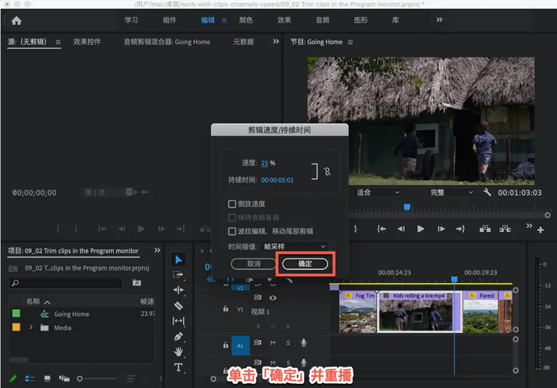This screenshot has height=388, width=557.
Task: Click the 确定 button
Action: tap(305, 263)
